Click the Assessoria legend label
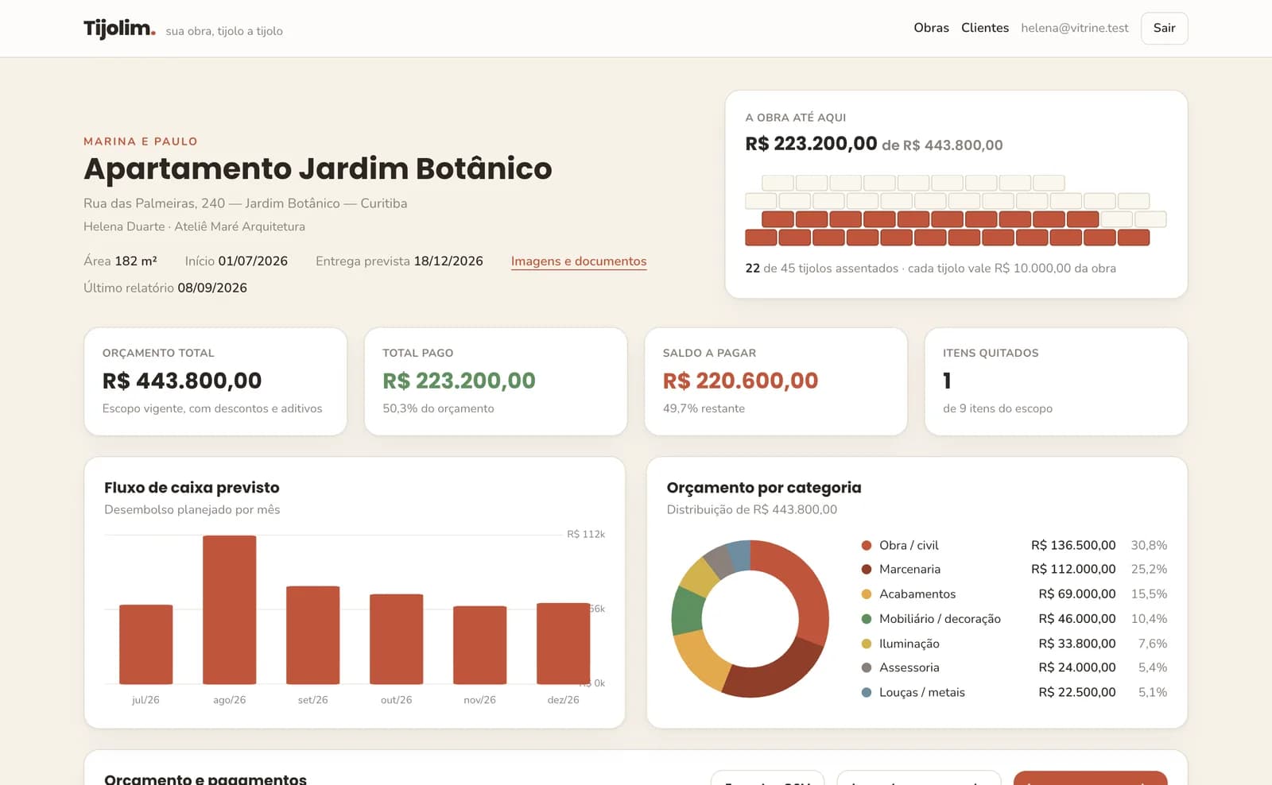The image size is (1272, 785). [909, 667]
